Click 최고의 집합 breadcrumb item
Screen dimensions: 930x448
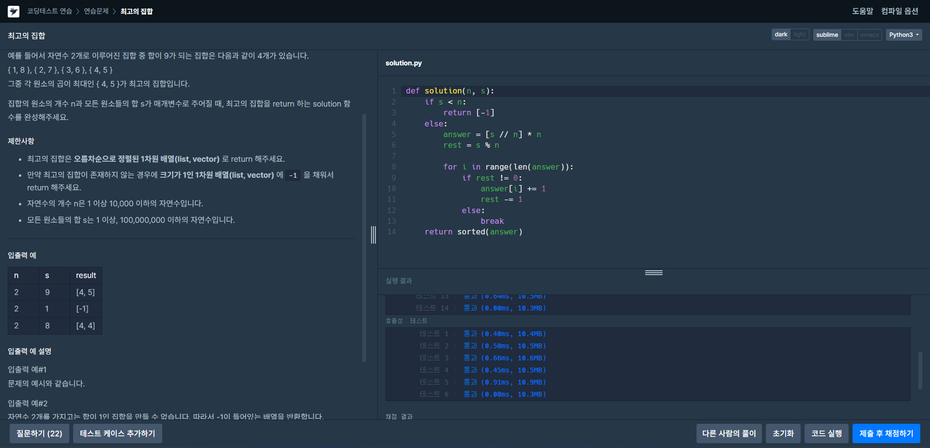click(137, 11)
